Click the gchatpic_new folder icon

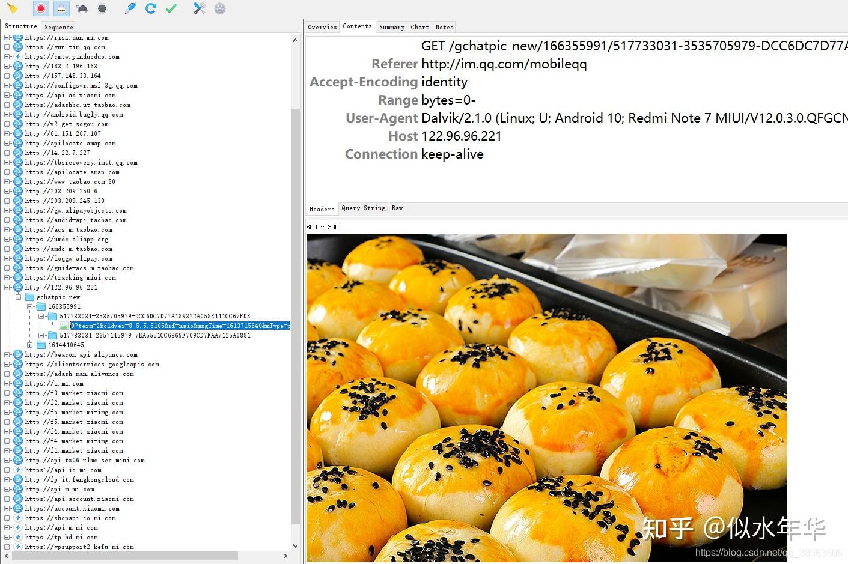pyautogui.click(x=29, y=297)
